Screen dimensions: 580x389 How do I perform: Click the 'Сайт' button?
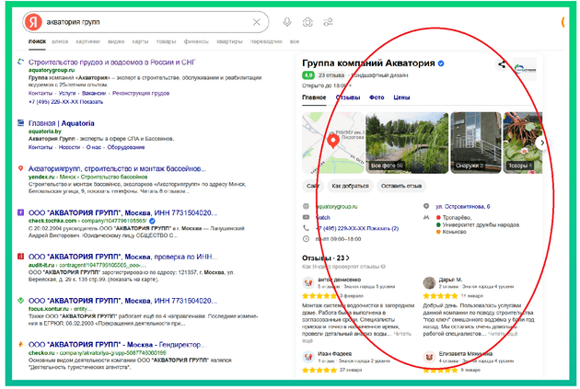click(313, 186)
